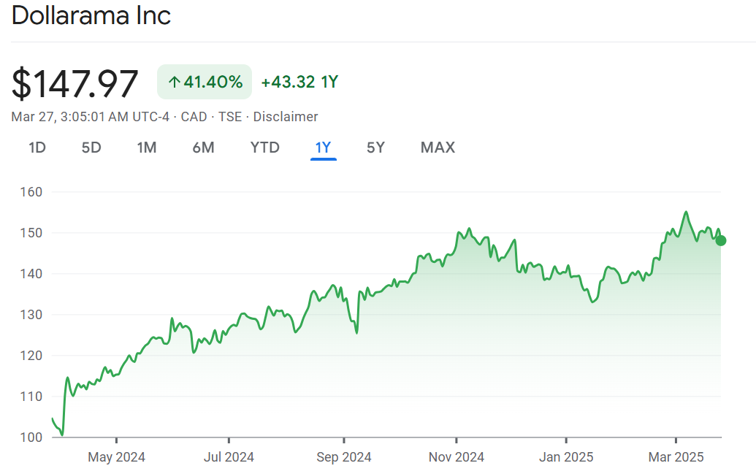
Task: Select the YTD range tab
Action: (x=264, y=148)
